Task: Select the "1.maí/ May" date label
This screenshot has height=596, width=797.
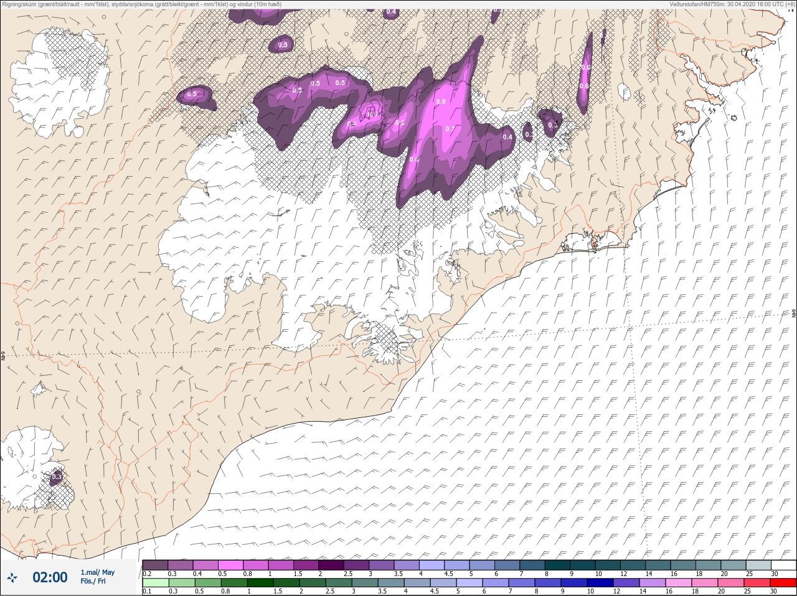Action: pyautogui.click(x=97, y=572)
